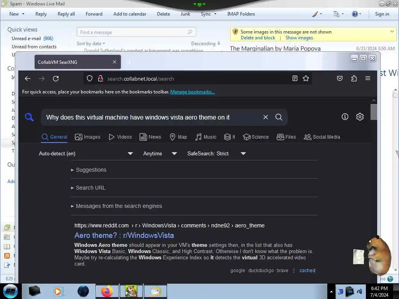Click the Find a message search icon
This screenshot has width=399, height=299.
click(x=190, y=32)
